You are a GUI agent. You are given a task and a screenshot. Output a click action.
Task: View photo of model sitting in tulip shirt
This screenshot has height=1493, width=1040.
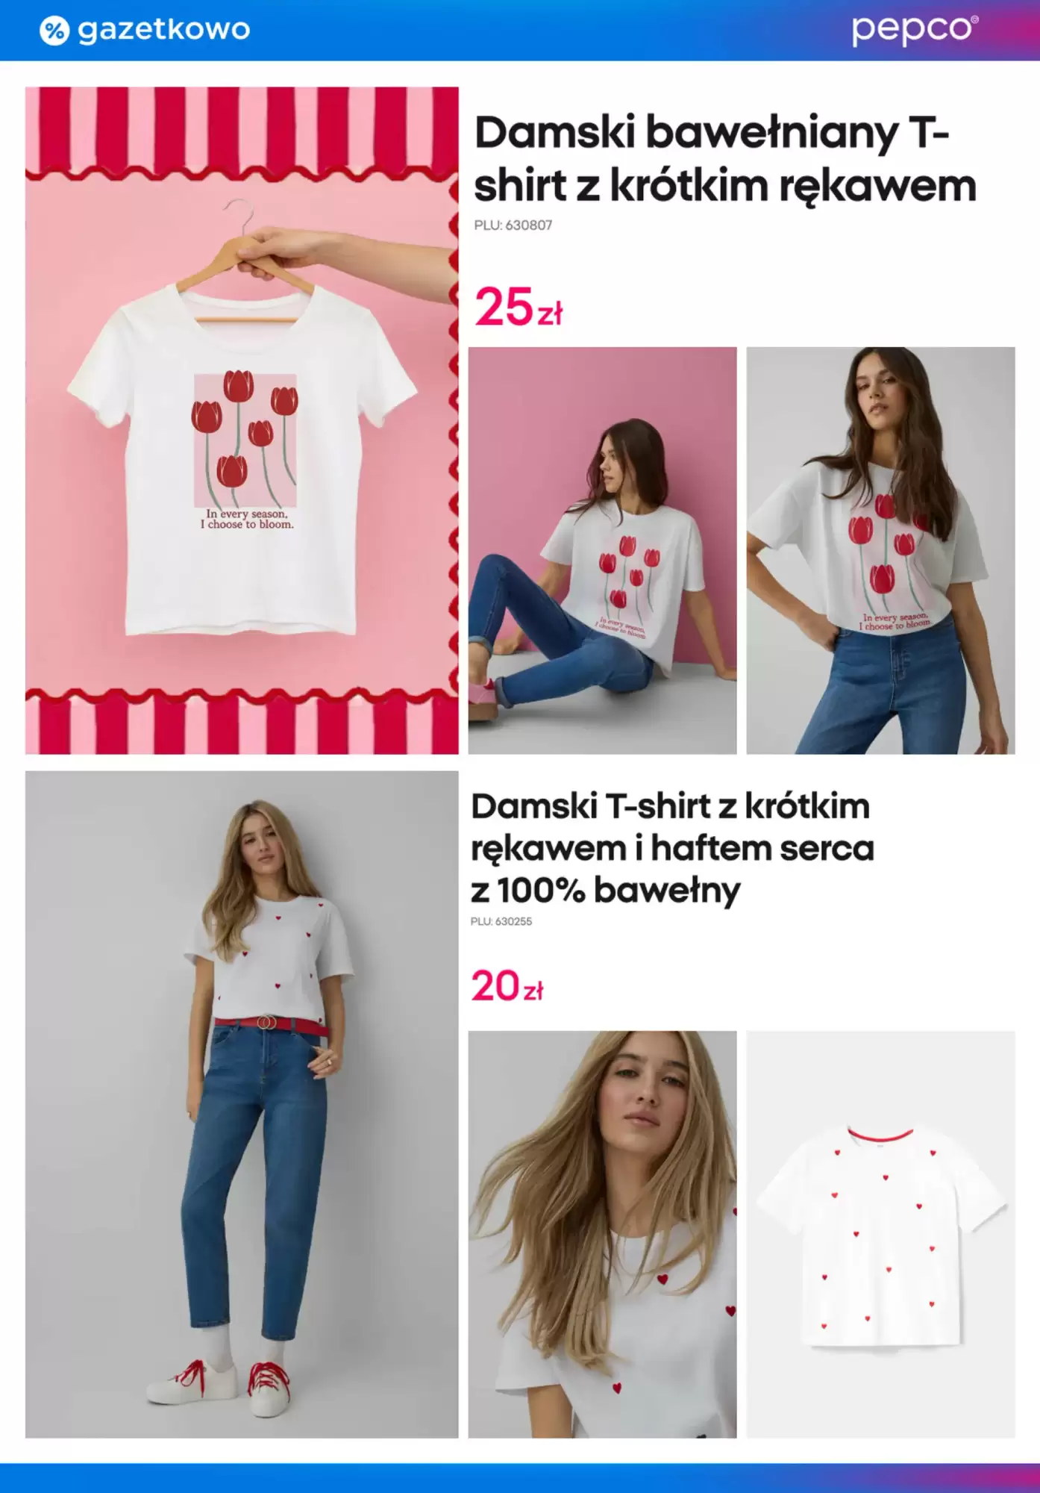[x=602, y=550]
